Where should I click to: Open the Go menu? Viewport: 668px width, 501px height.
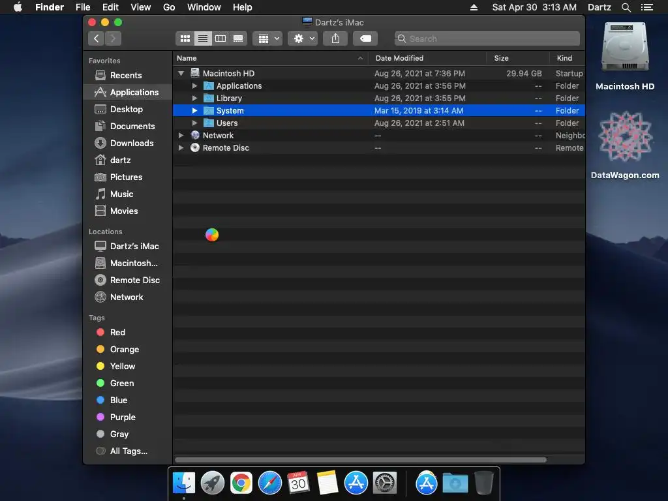(x=169, y=7)
